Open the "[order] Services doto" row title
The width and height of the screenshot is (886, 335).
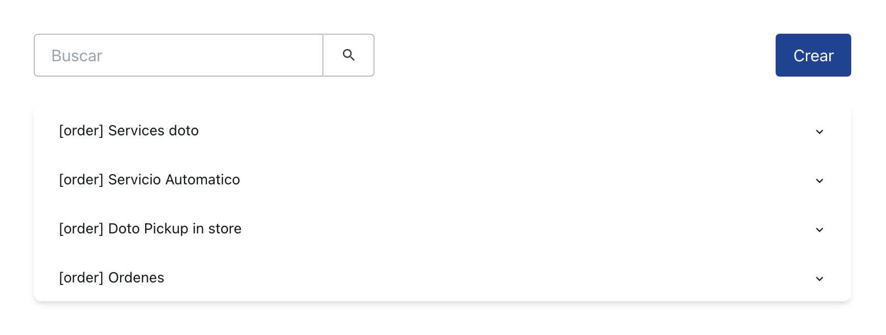129,131
